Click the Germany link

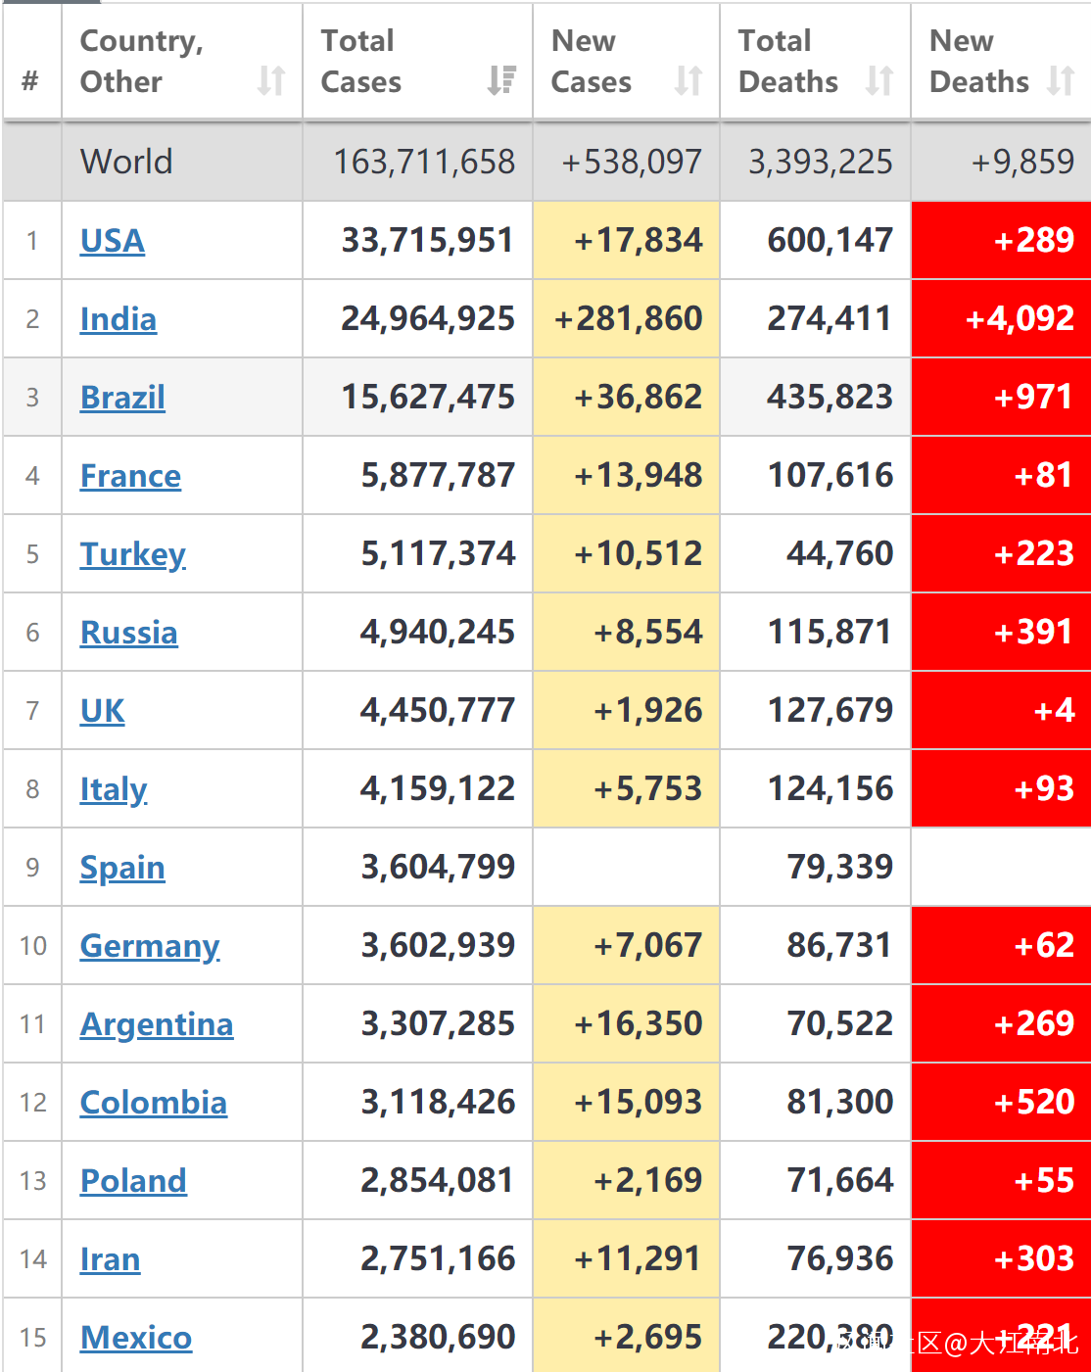pos(150,946)
